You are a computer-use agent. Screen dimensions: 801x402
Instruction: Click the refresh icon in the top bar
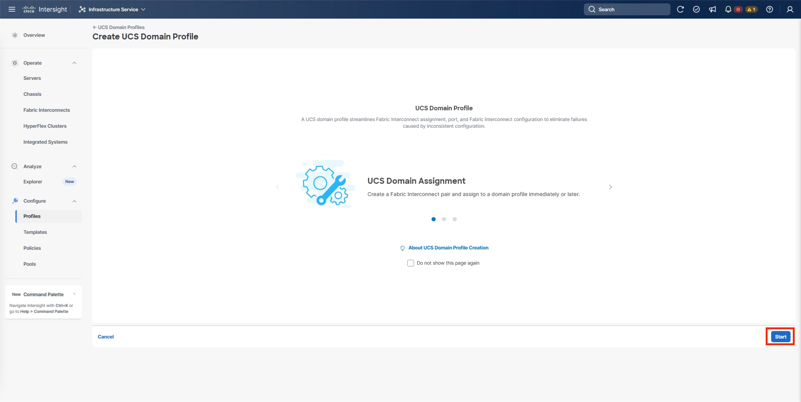click(x=680, y=9)
